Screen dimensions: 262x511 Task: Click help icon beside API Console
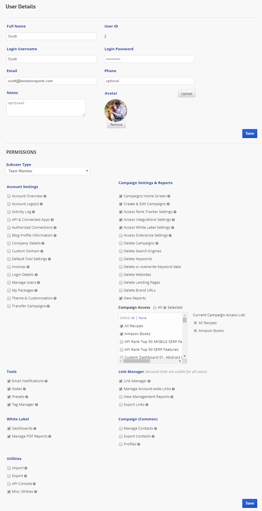pos(34,484)
